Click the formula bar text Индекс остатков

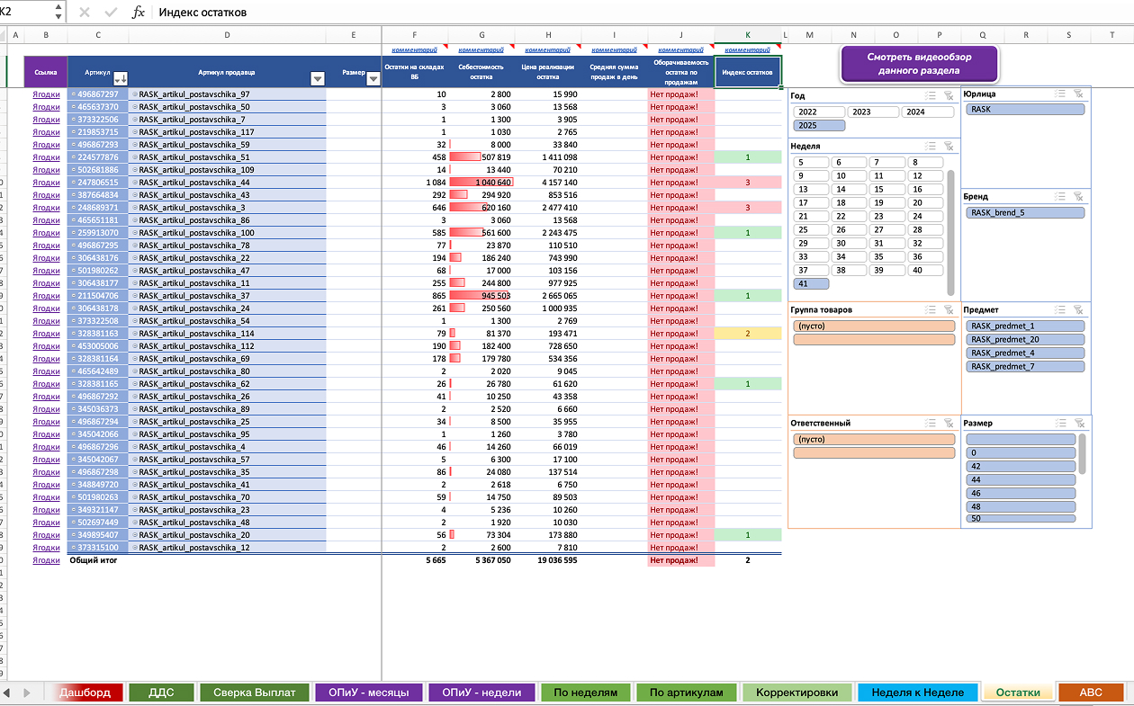(202, 13)
